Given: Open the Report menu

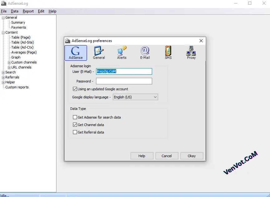Looking at the screenshot, I should pyautogui.click(x=28, y=11).
